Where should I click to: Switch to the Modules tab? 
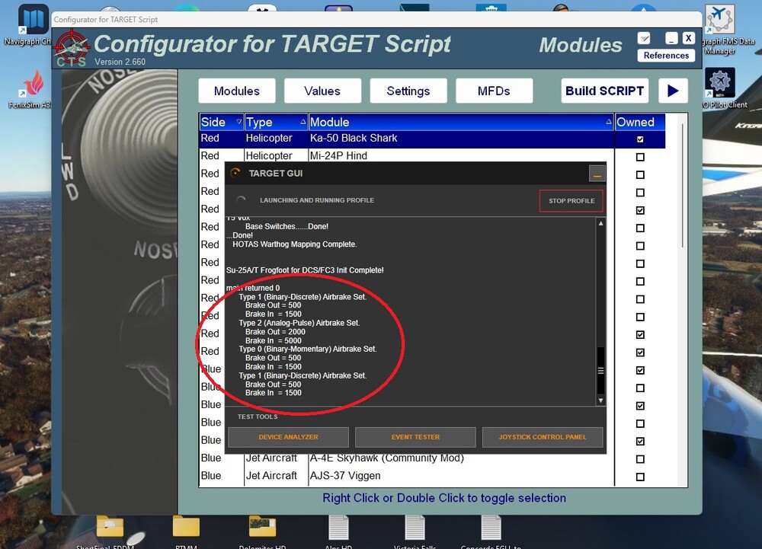(237, 91)
